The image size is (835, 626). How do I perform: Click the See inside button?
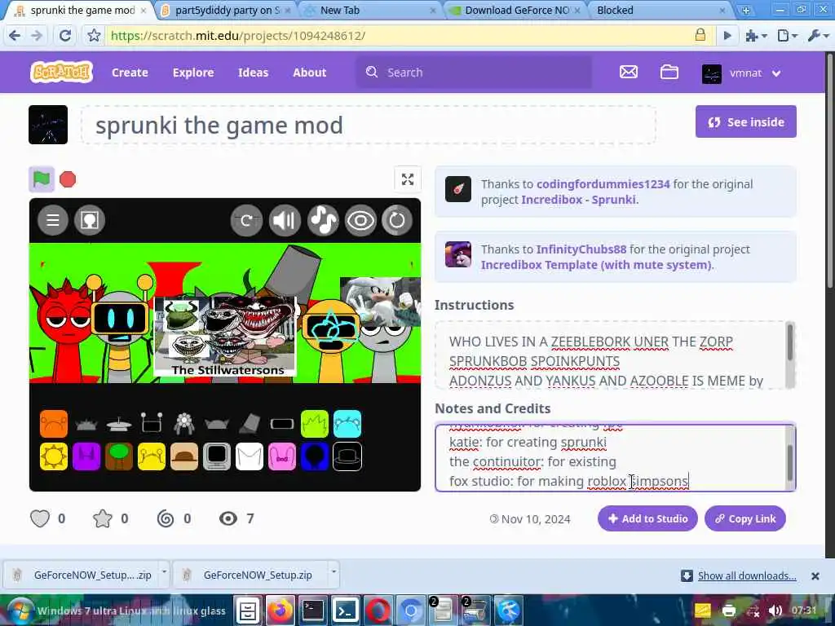pyautogui.click(x=745, y=122)
